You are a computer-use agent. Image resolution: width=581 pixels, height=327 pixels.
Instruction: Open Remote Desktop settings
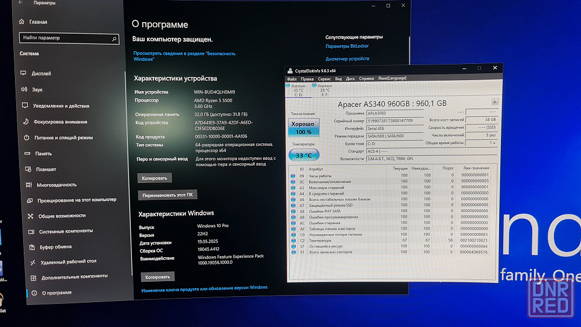(x=63, y=261)
